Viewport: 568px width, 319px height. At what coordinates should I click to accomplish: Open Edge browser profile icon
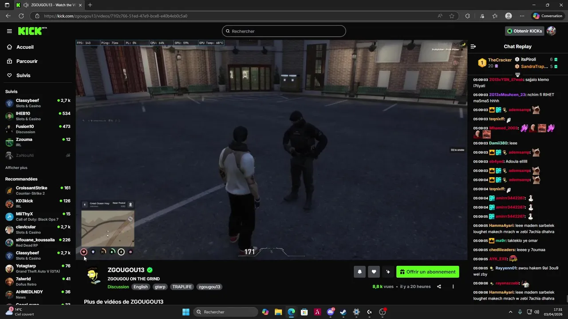[509, 16]
